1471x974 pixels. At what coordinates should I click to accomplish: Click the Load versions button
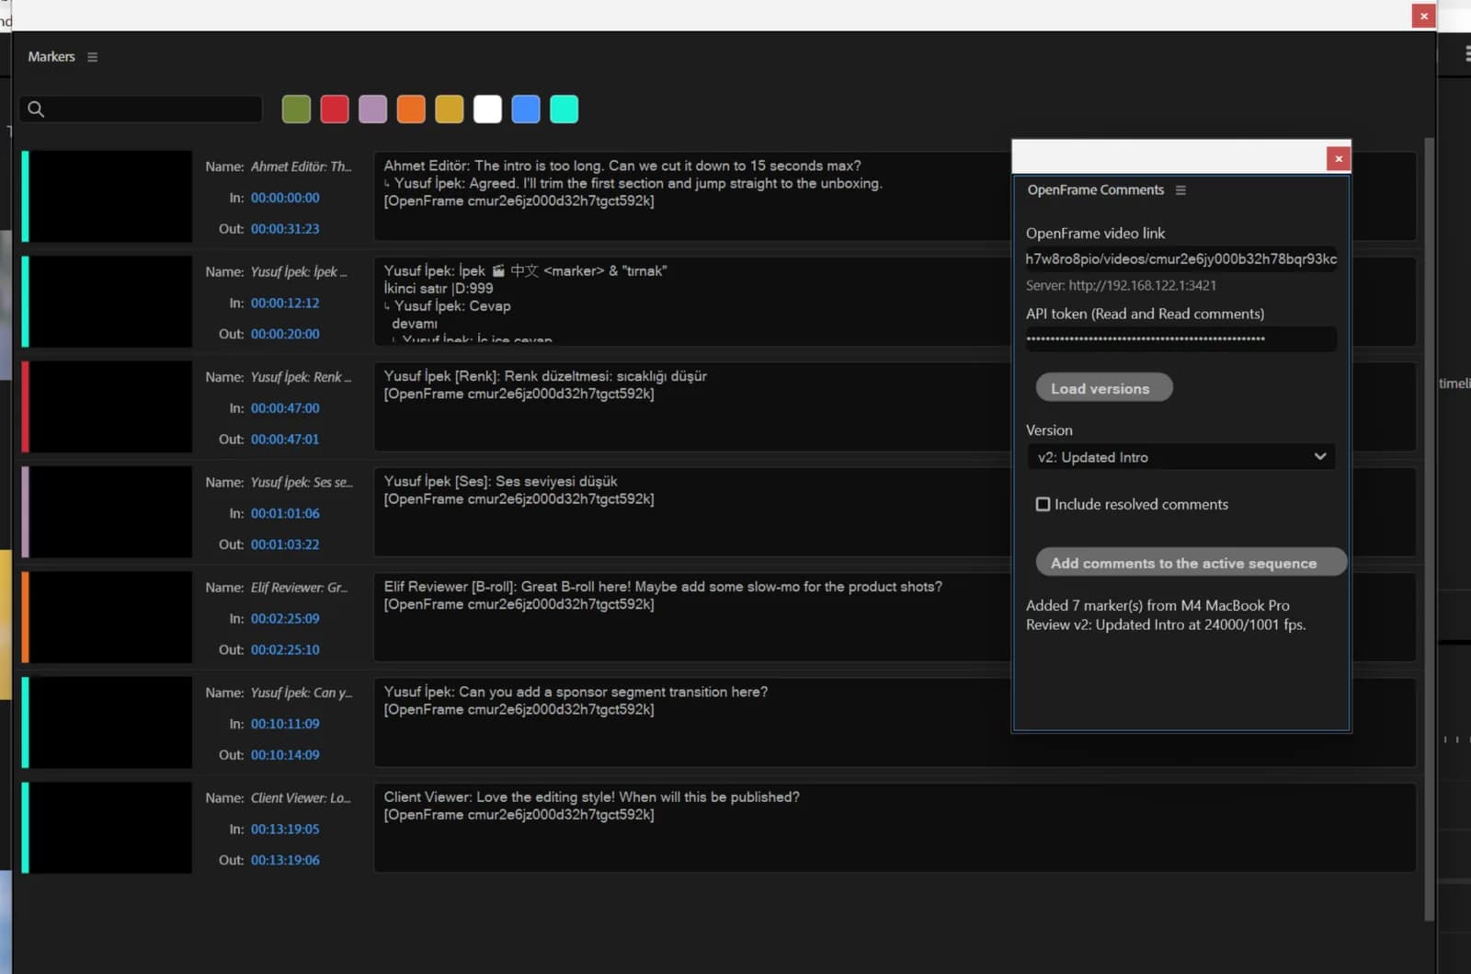[1104, 388]
